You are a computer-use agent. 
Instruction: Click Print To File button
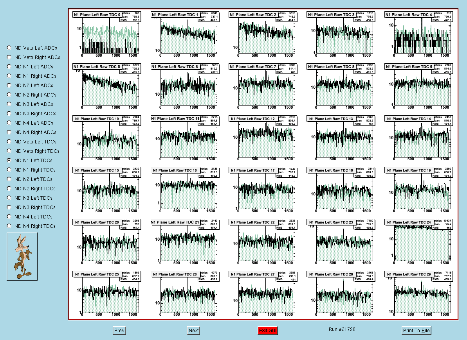(x=417, y=331)
